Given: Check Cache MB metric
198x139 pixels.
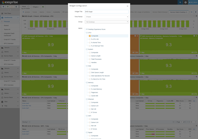Looking at the screenshot, I should 90,96.
